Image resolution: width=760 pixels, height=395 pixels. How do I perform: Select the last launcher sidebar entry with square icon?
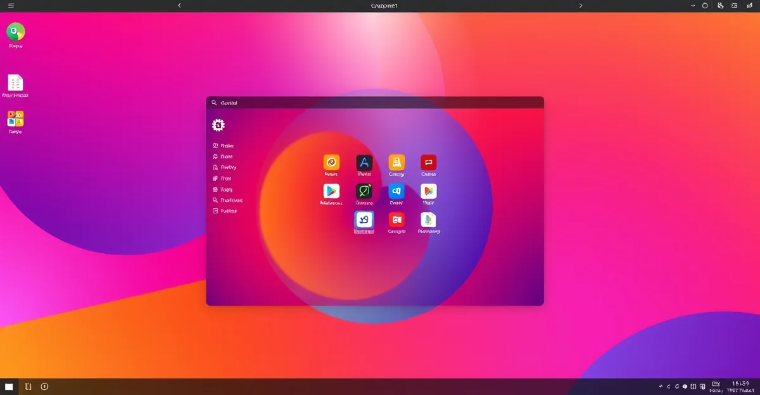click(225, 211)
